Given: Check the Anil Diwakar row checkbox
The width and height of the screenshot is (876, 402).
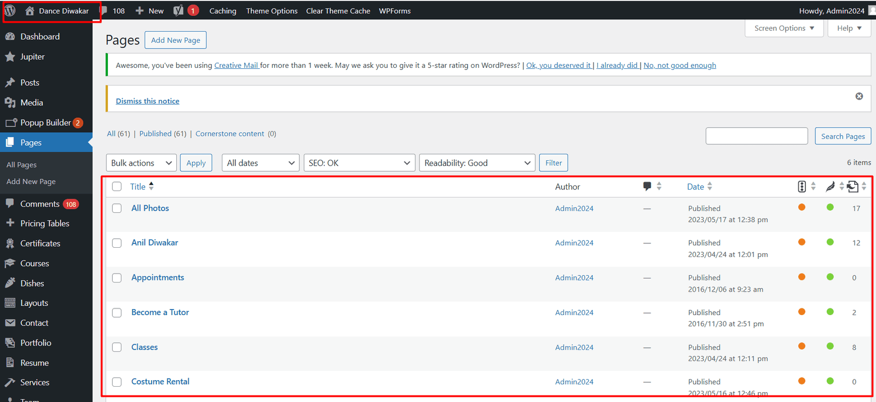Looking at the screenshot, I should (x=117, y=243).
